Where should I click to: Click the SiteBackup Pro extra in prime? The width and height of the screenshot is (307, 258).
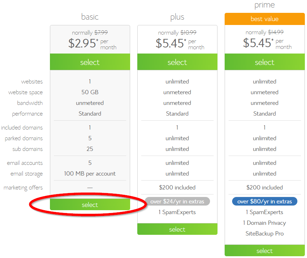tap(265, 233)
